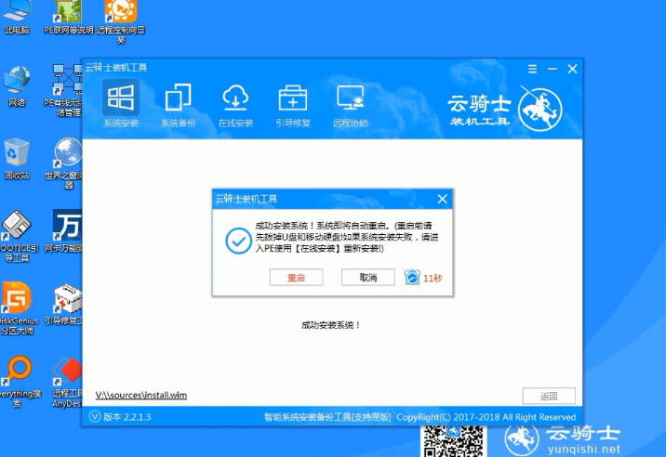Image resolution: width=666 pixels, height=457 pixels.
Task: Click the countdown clock icon
Action: click(412, 278)
